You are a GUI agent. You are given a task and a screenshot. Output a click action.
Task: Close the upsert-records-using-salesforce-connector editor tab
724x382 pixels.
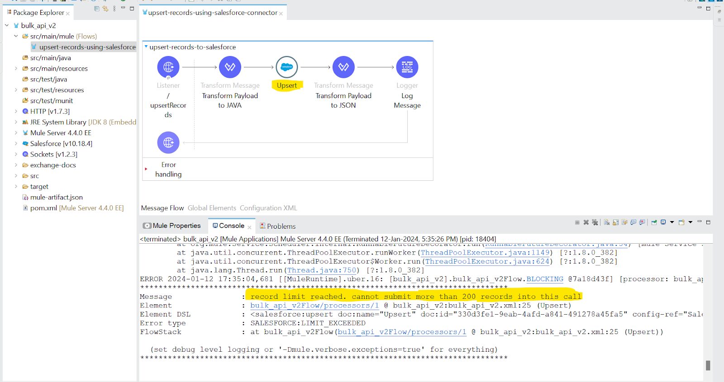coord(281,14)
